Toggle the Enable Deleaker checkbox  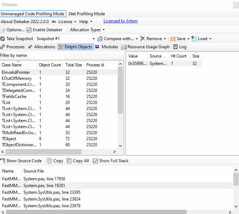click(29, 30)
